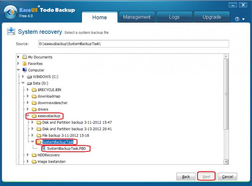The width and height of the screenshot is (252, 186).
Task: Click the downloadmap folder icon
Action: point(34,96)
